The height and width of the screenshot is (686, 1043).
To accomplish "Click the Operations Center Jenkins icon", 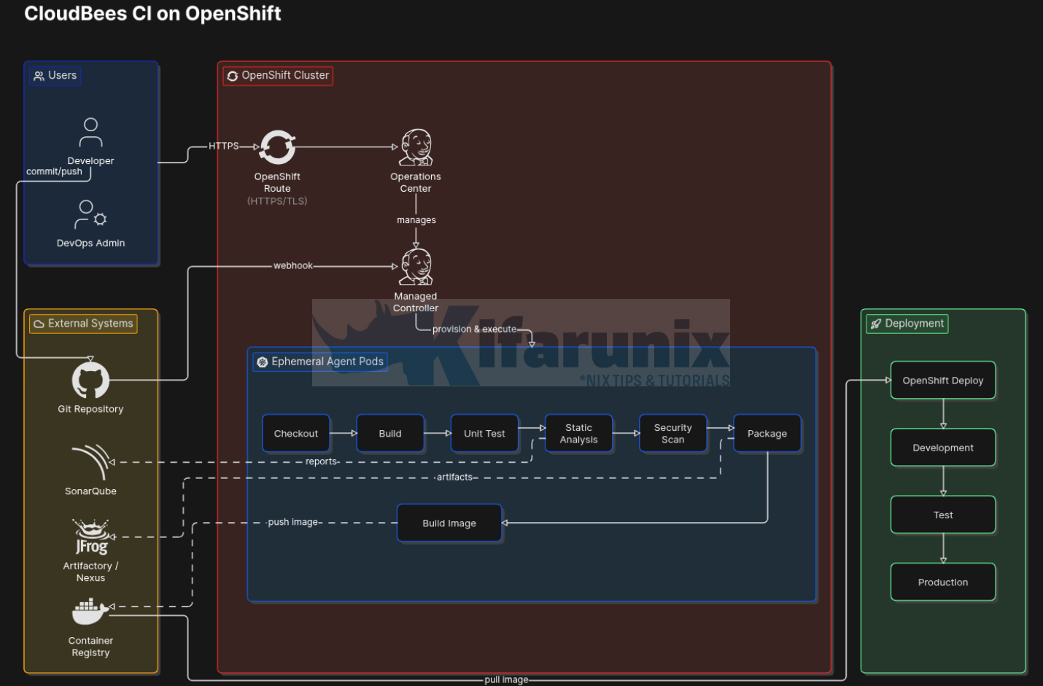I will point(416,147).
